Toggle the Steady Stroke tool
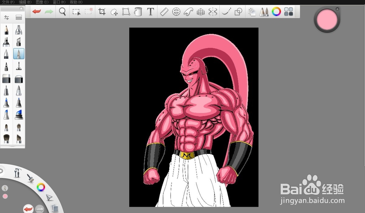The image size is (365, 213). click(x=226, y=11)
